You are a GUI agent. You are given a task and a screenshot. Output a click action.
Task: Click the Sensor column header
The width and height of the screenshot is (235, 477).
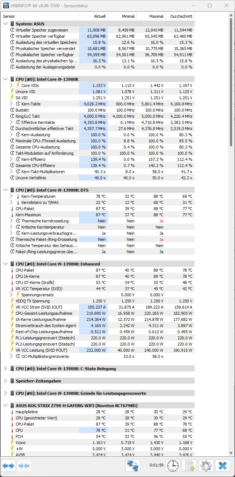pyautogui.click(x=40, y=16)
